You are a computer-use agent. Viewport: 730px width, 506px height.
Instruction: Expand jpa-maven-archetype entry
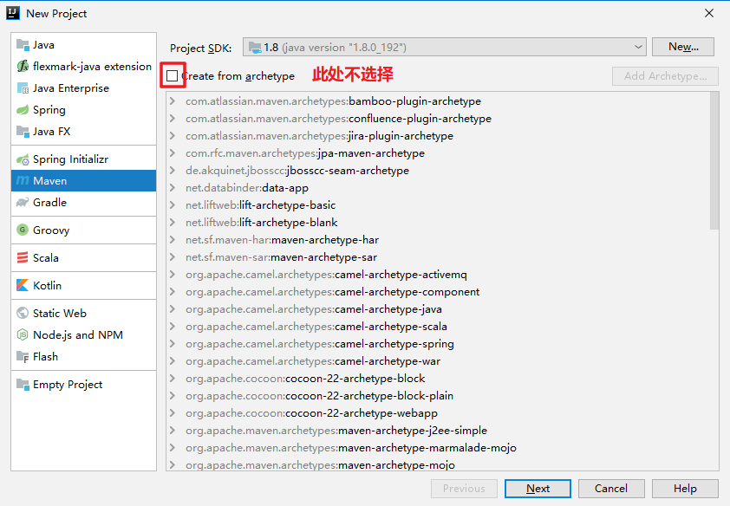click(x=173, y=153)
